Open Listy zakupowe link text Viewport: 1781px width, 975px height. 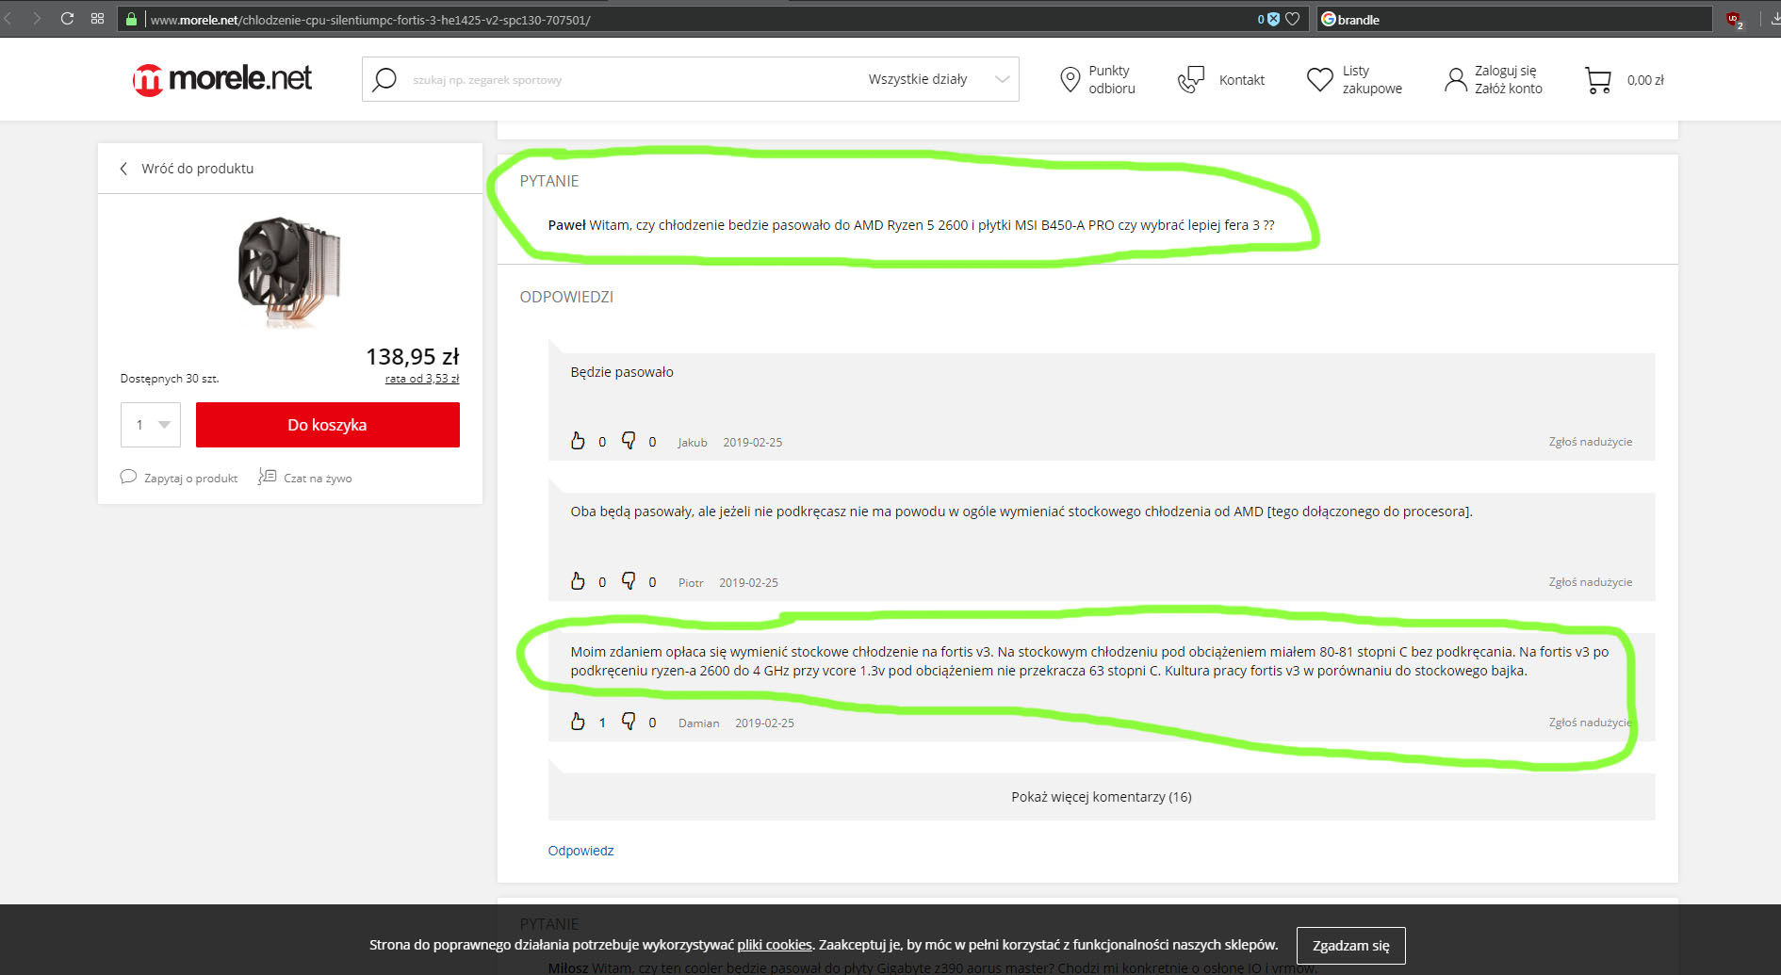[1372, 79]
